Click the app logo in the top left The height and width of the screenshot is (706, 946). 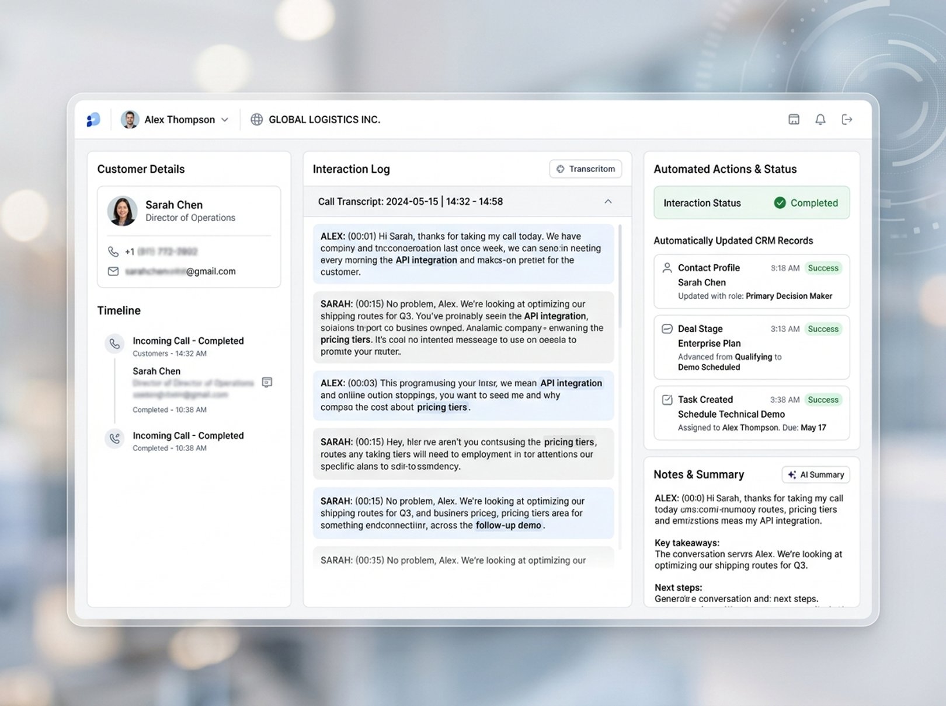[92, 119]
